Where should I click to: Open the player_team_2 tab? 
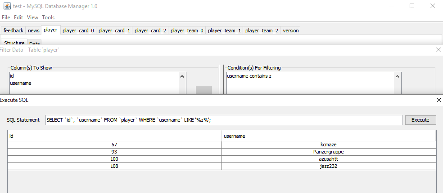(262, 31)
